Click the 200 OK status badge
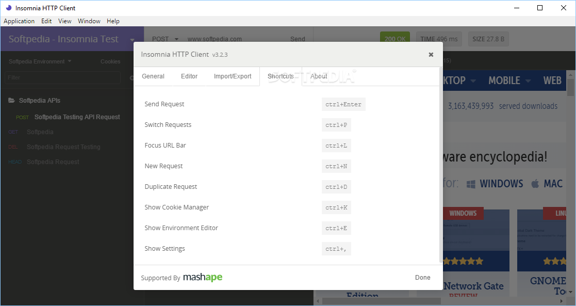The width and height of the screenshot is (576, 306). pyautogui.click(x=395, y=39)
